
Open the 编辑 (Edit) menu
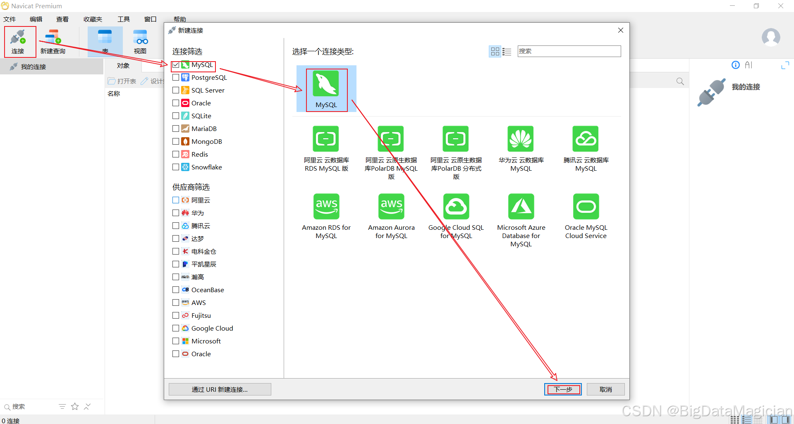click(x=36, y=19)
